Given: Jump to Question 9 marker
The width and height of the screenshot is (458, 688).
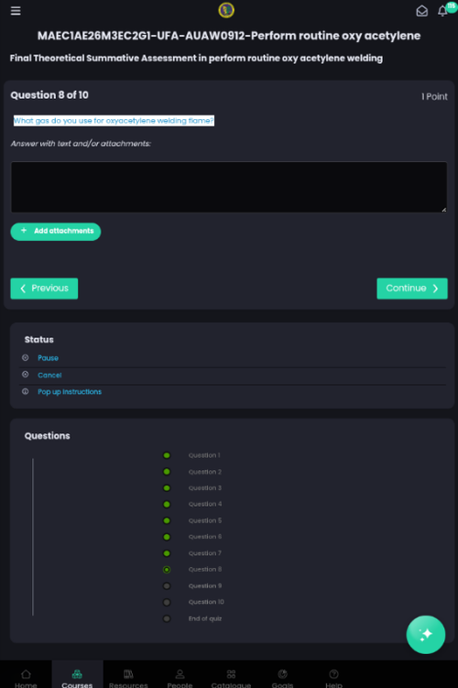Looking at the screenshot, I should pyautogui.click(x=167, y=585).
